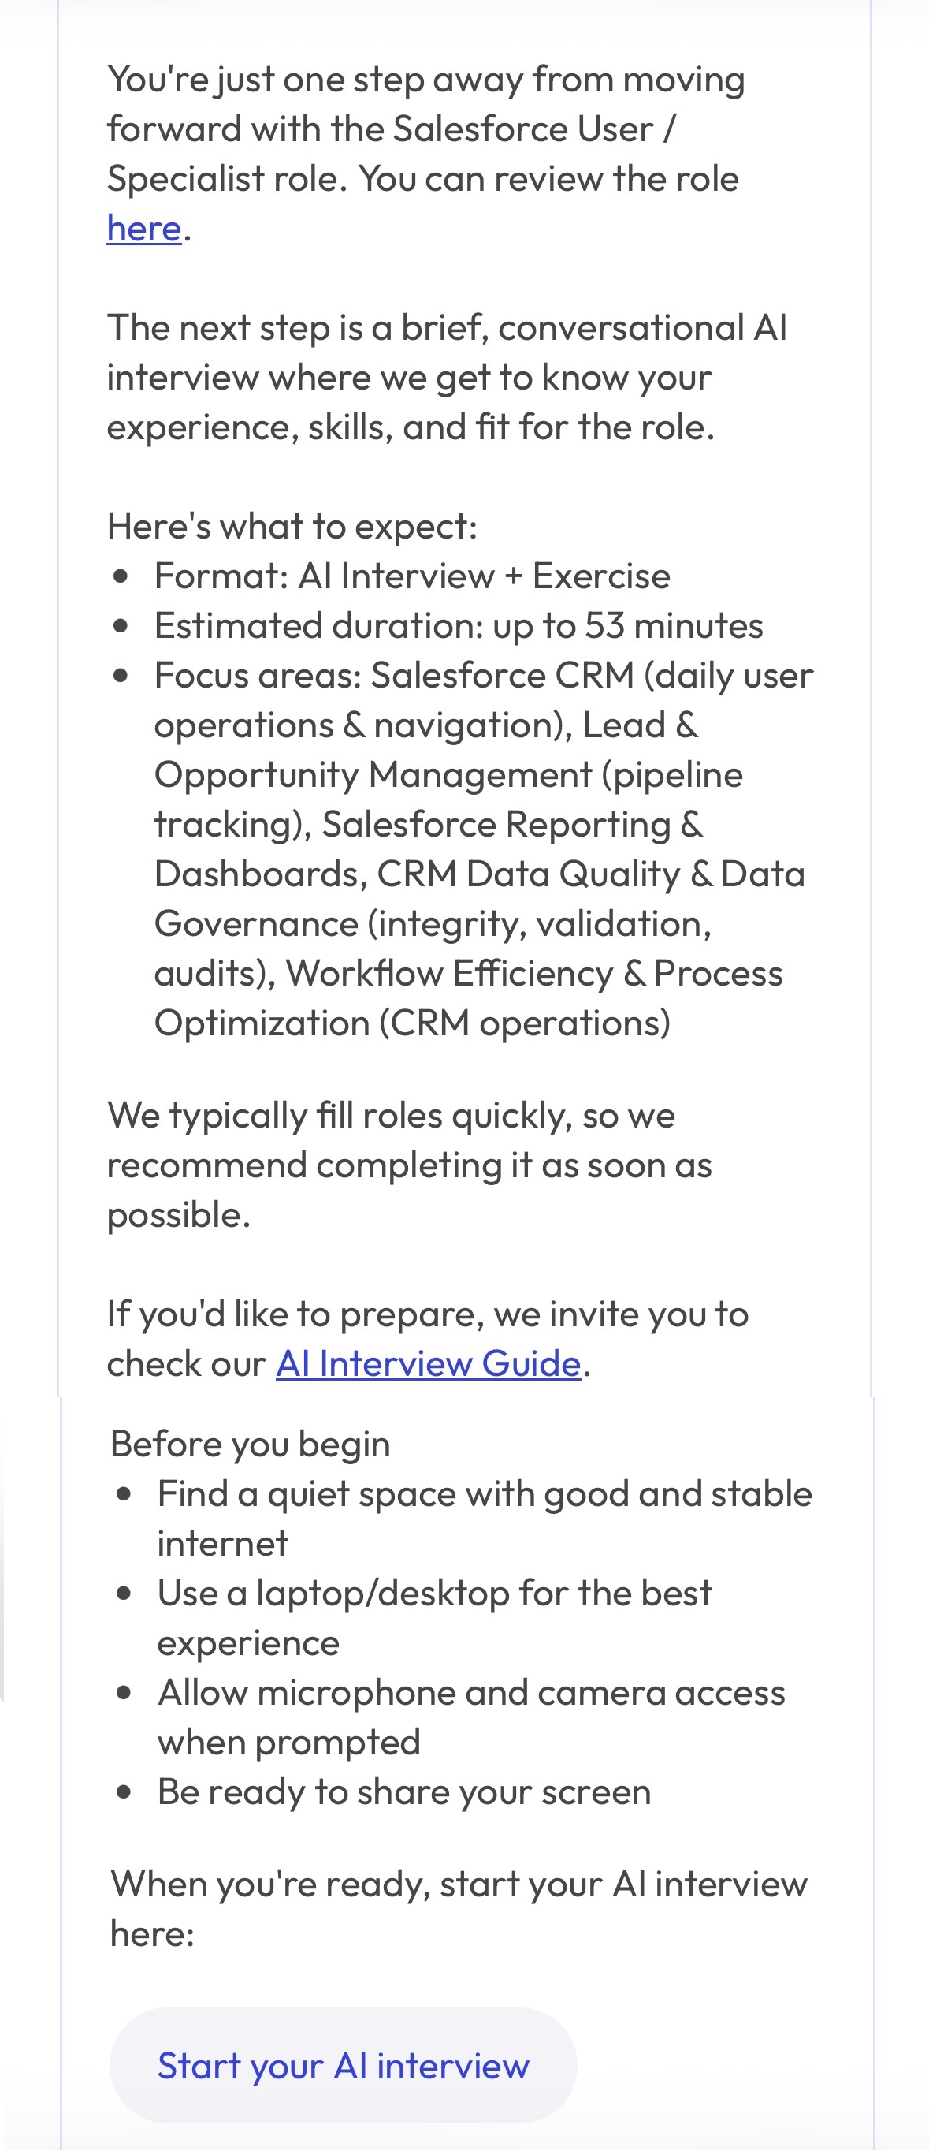Click the "Optimization (CRM operations)" text line
The image size is (929, 2151).
(x=412, y=1023)
